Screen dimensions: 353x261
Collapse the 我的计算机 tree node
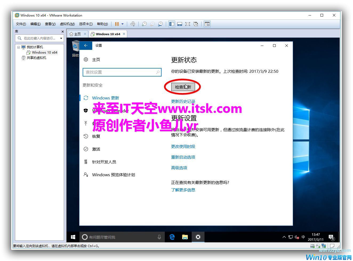tap(19, 47)
